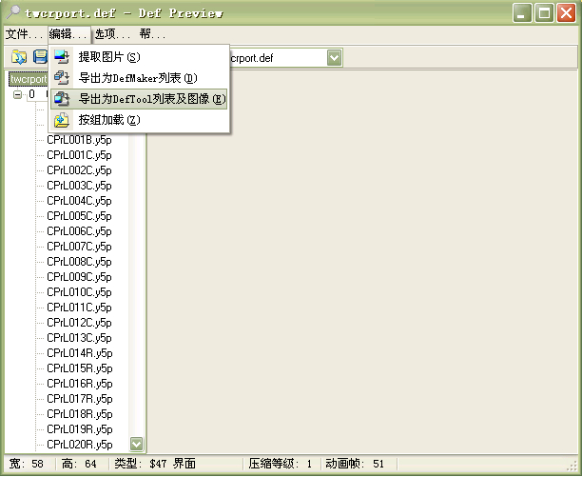Collapse the tree node 0

pyautogui.click(x=17, y=95)
